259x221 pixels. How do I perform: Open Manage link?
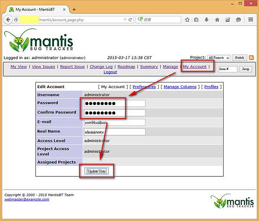click(171, 66)
